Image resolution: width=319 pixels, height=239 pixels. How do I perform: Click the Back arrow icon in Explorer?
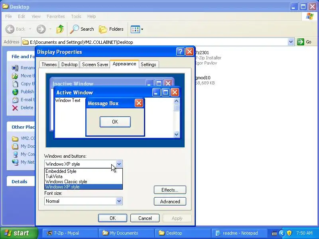(x=10, y=29)
